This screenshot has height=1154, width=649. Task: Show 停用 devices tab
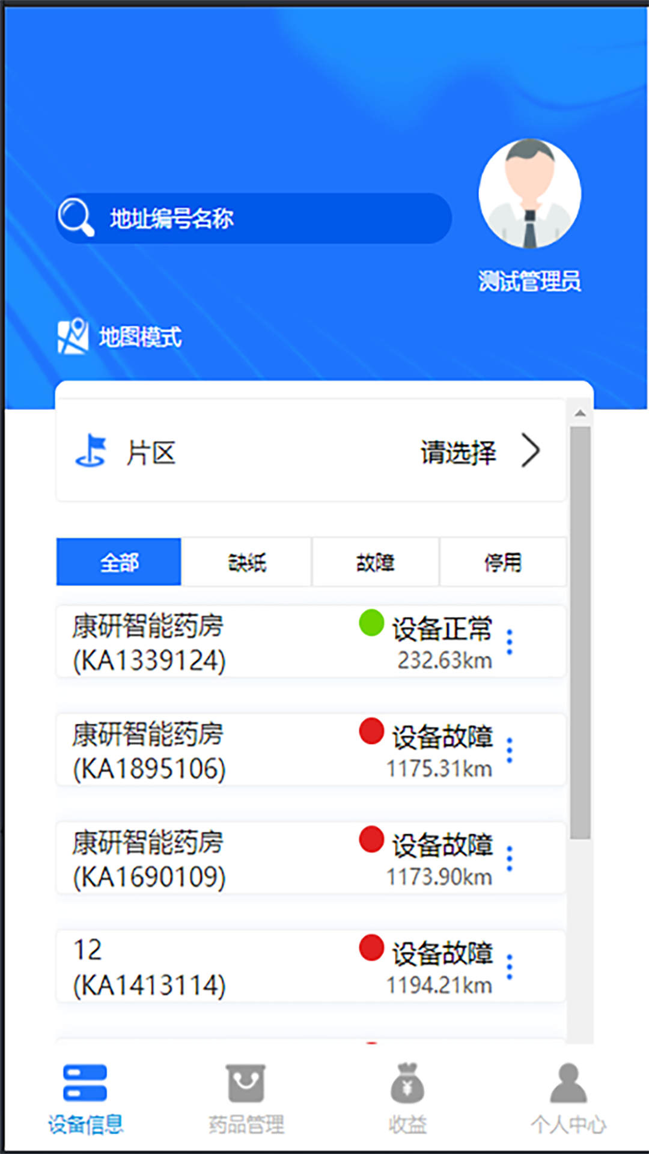tap(503, 562)
